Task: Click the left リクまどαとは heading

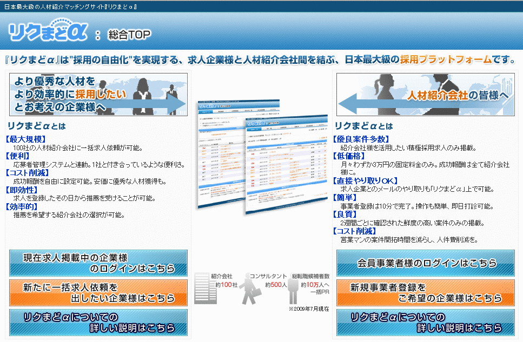Action: tap(37, 126)
